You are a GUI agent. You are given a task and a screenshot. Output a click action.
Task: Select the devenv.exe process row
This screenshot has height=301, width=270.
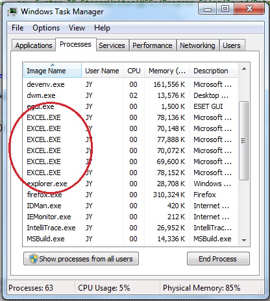point(130,84)
